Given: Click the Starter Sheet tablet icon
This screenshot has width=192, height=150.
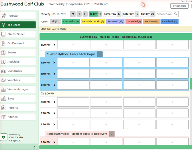Looking at the screenshot, I should pyautogui.click(x=3, y=34).
